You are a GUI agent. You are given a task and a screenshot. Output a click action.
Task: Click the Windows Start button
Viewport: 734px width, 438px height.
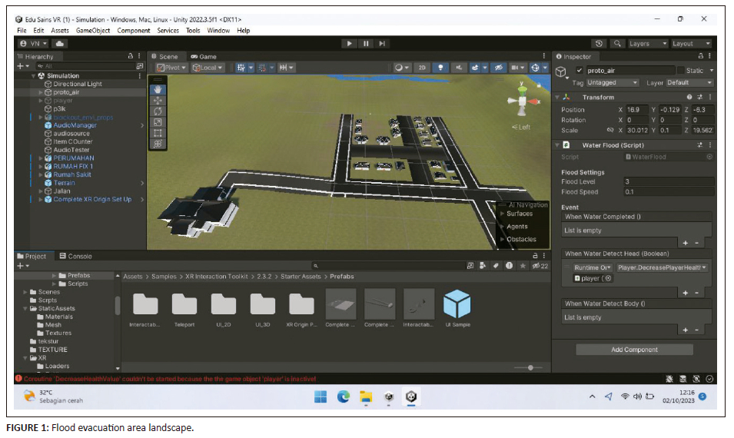[321, 397]
